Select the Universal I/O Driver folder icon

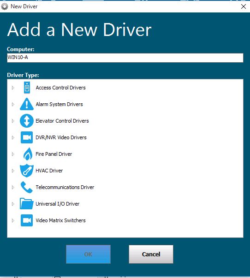pyautogui.click(x=27, y=203)
